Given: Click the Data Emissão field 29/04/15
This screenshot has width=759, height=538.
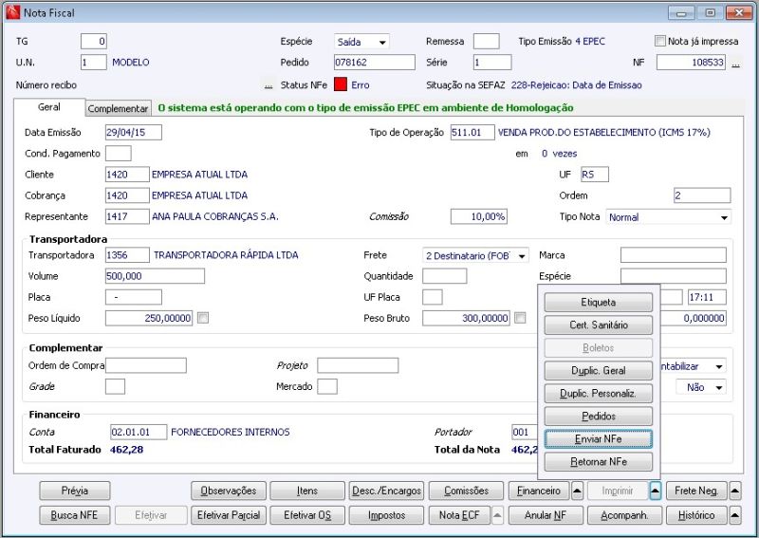Looking at the screenshot, I should 133,132.
